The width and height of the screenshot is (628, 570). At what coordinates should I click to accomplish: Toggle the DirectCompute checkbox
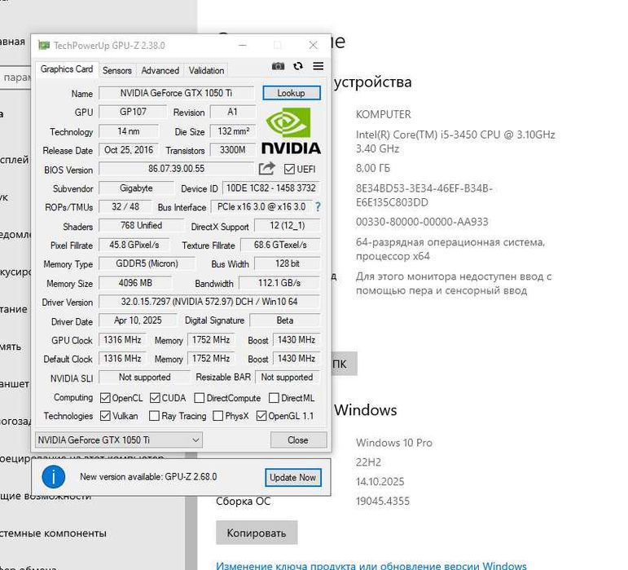pyautogui.click(x=199, y=398)
